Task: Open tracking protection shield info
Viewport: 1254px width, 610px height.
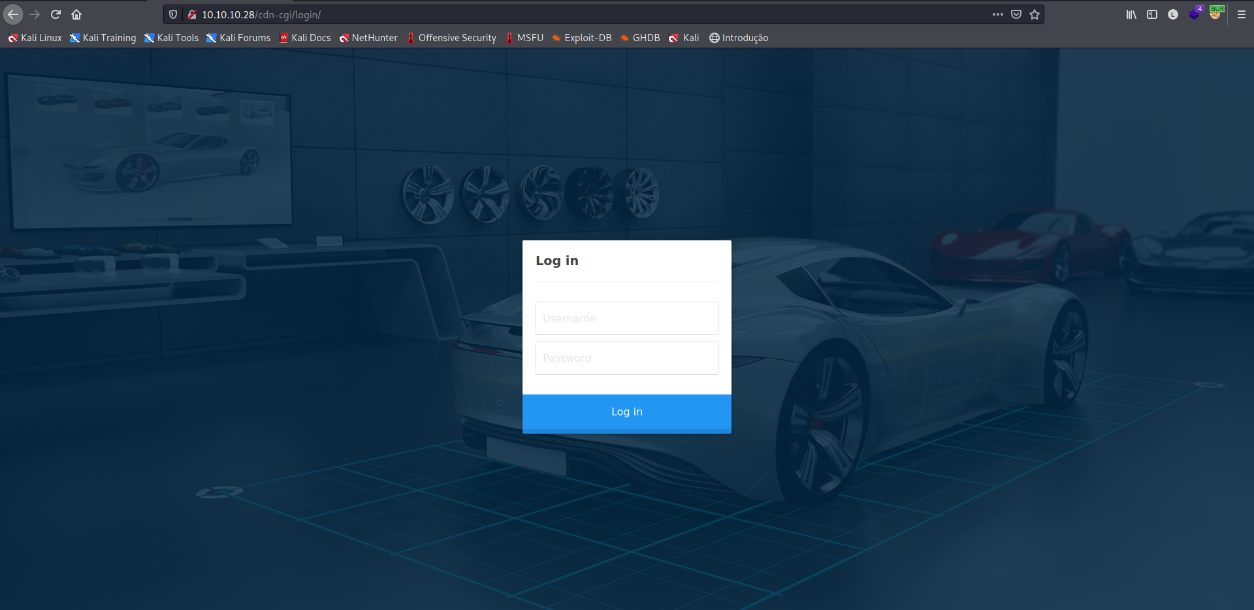Action: (173, 14)
